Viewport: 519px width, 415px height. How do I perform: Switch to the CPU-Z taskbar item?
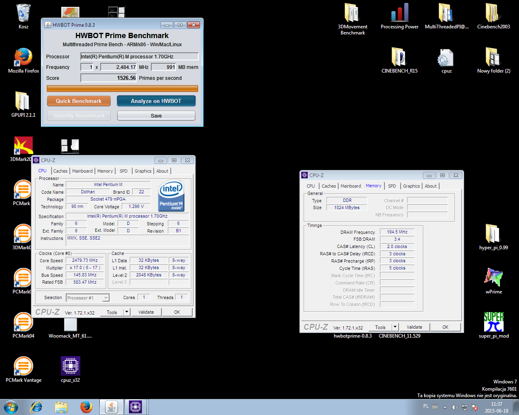pos(135,407)
